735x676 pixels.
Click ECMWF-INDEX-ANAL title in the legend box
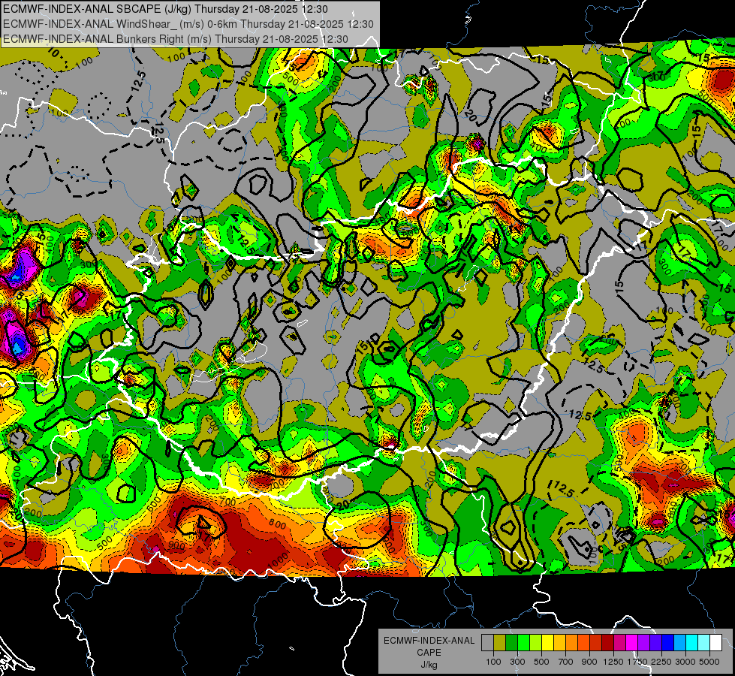(x=429, y=641)
